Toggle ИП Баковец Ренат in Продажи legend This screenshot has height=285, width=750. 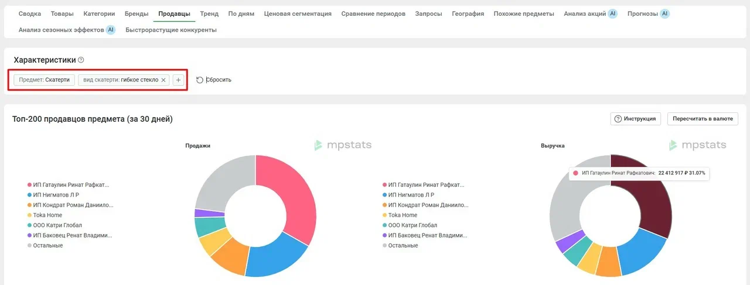70,235
